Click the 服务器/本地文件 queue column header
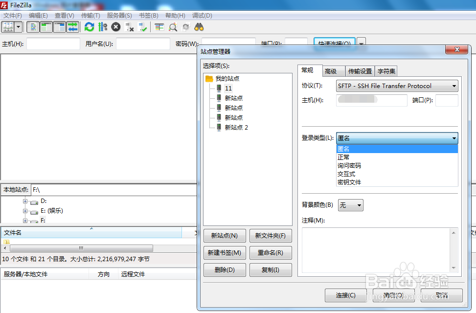 pos(45,274)
